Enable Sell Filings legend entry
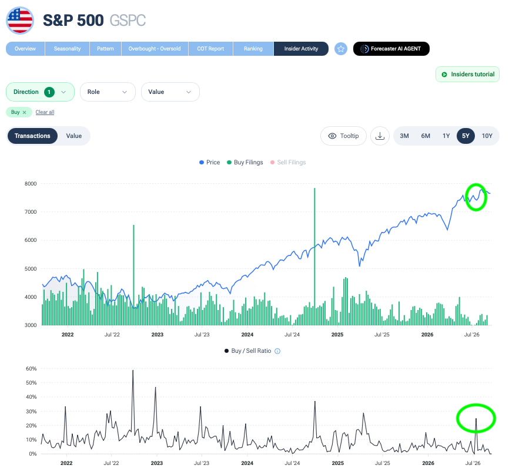Viewport: 509px width, 475px height. (288, 163)
